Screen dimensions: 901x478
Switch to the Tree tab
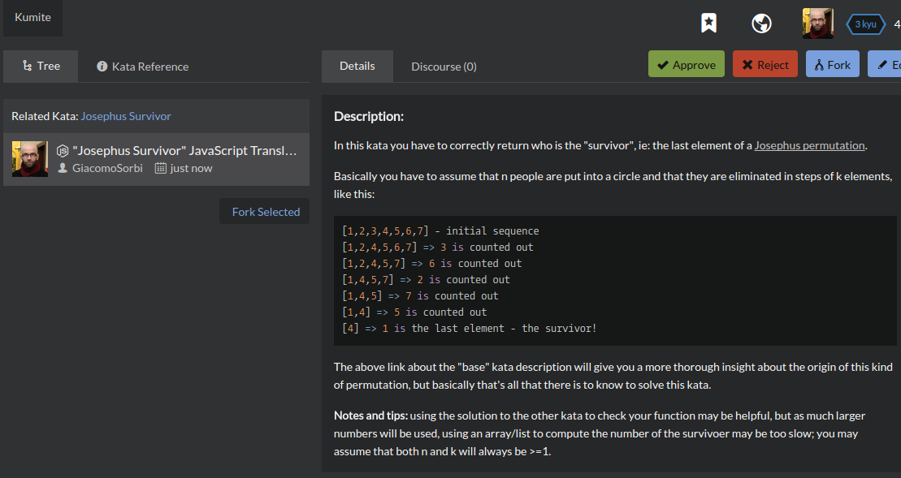[41, 66]
